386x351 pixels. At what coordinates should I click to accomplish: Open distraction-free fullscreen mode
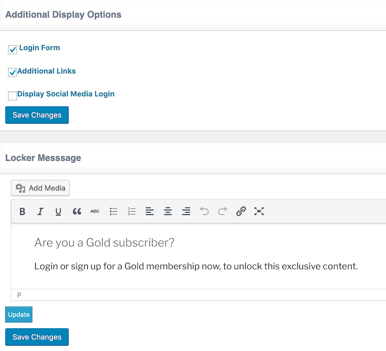(259, 212)
